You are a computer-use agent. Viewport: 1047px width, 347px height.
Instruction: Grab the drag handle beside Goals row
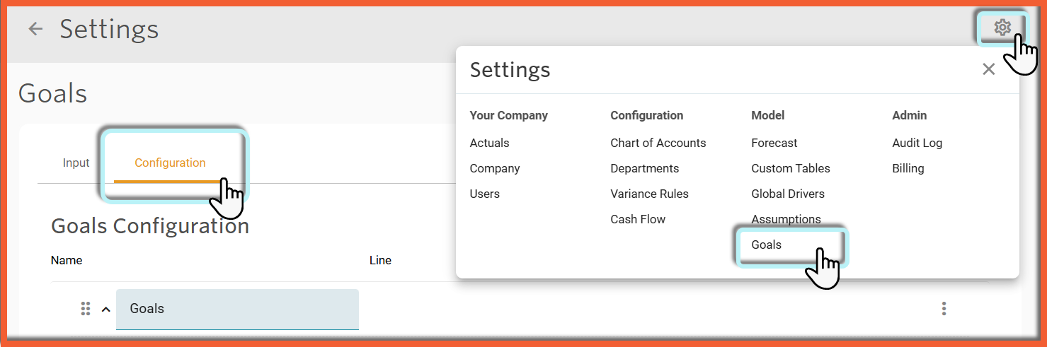click(x=86, y=309)
